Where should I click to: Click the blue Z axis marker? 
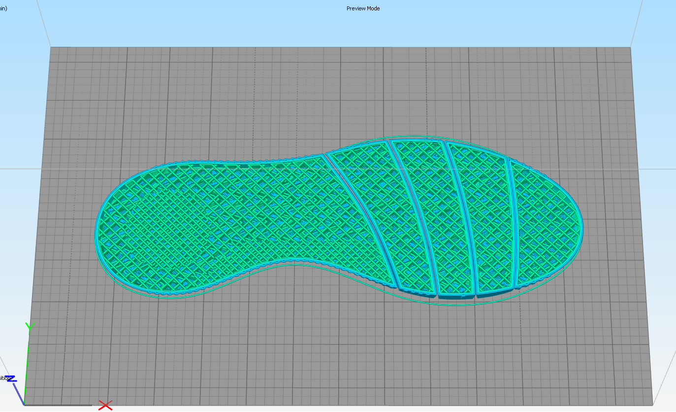click(x=12, y=378)
